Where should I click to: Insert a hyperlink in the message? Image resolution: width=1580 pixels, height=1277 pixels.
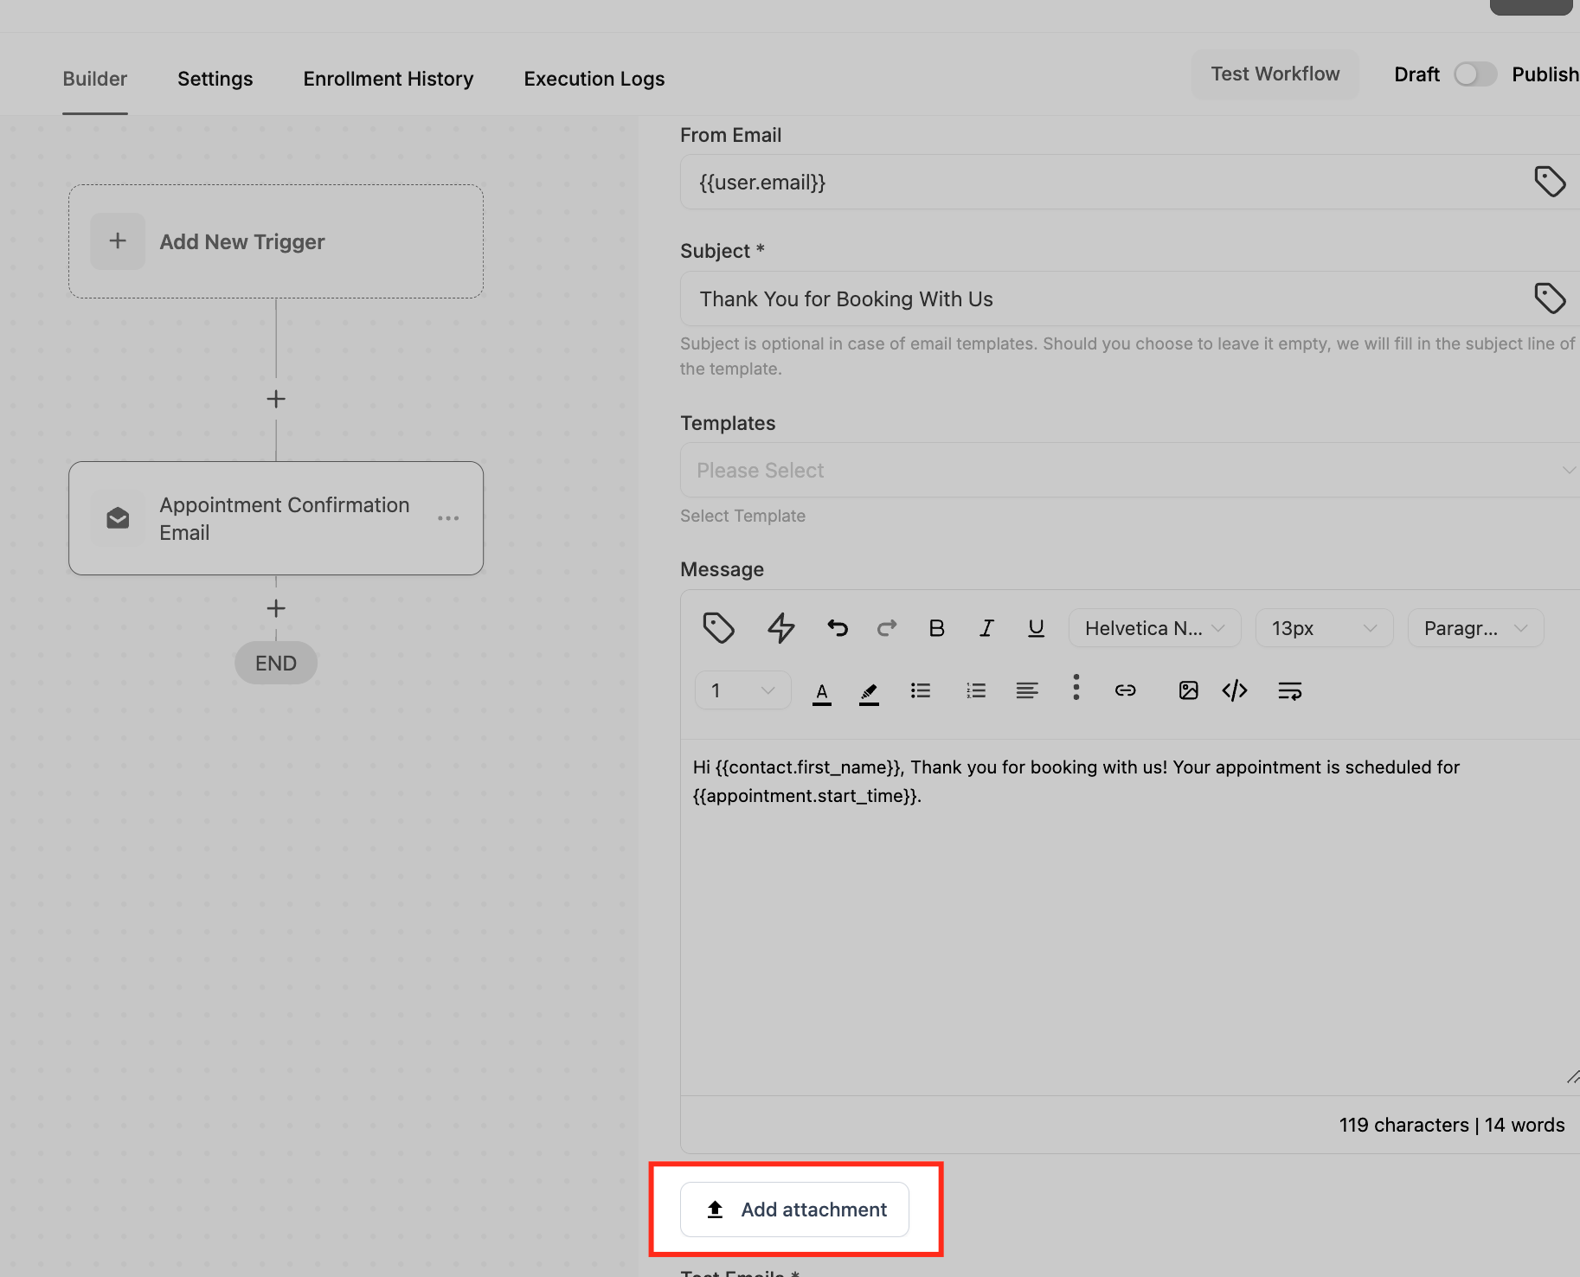(x=1125, y=690)
